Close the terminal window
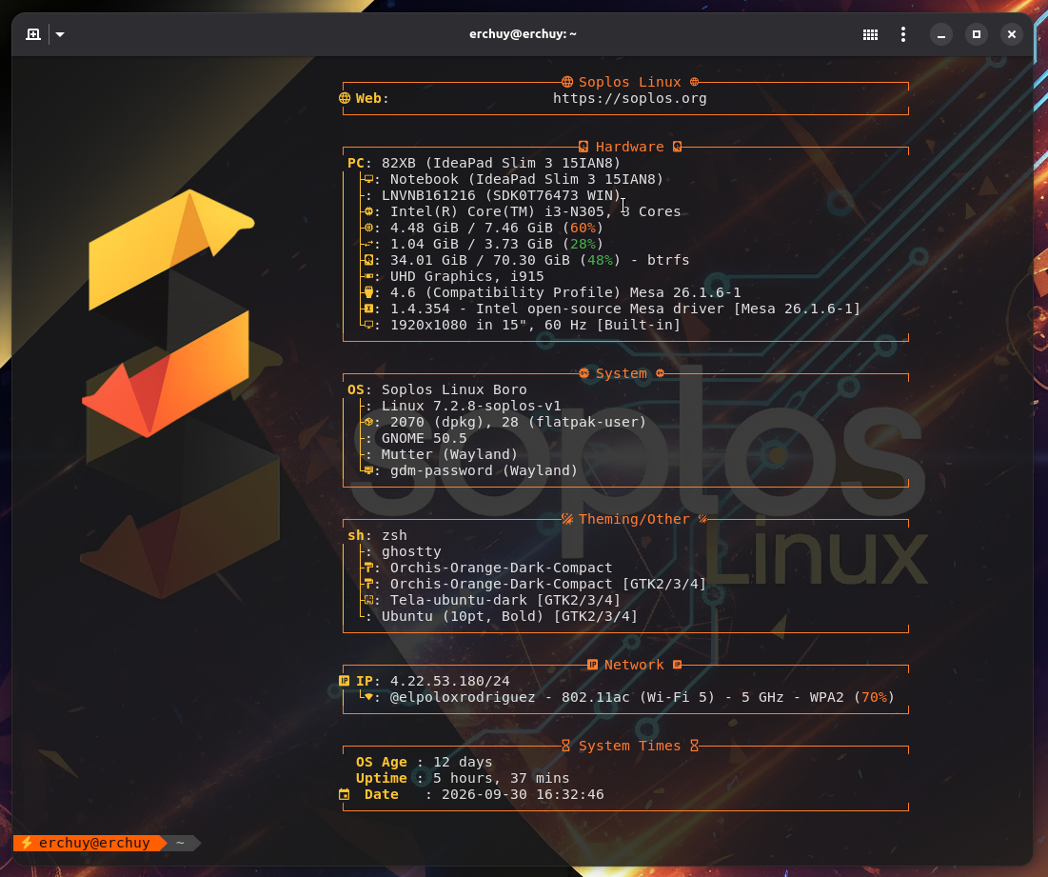The width and height of the screenshot is (1048, 877). click(1012, 34)
